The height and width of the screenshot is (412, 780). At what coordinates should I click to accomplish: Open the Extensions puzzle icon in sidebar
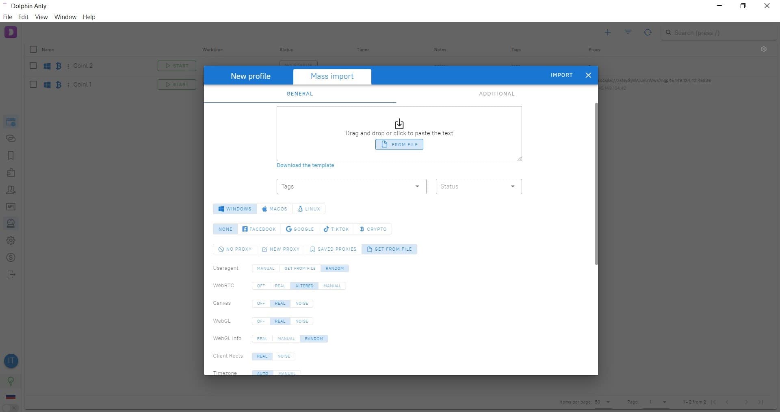11,173
